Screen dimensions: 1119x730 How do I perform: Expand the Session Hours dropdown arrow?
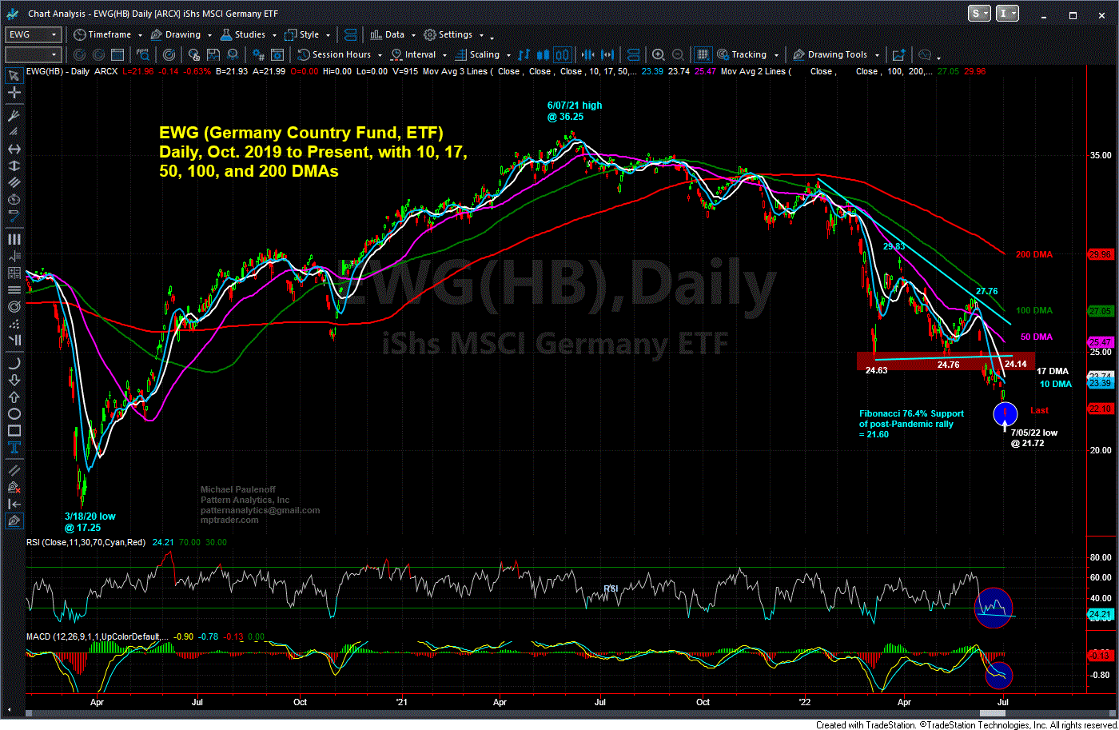pyautogui.click(x=380, y=55)
